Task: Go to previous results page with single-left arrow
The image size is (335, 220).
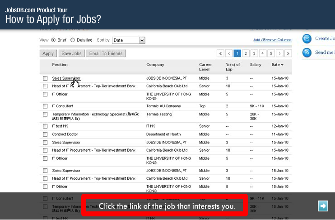Action: point(229,53)
